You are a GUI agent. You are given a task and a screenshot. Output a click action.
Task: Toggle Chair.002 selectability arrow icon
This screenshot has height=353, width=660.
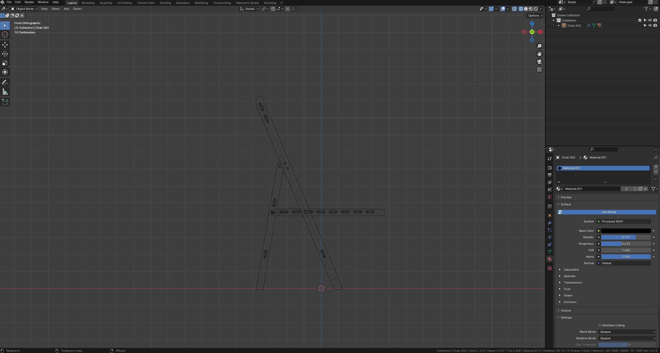click(x=645, y=25)
